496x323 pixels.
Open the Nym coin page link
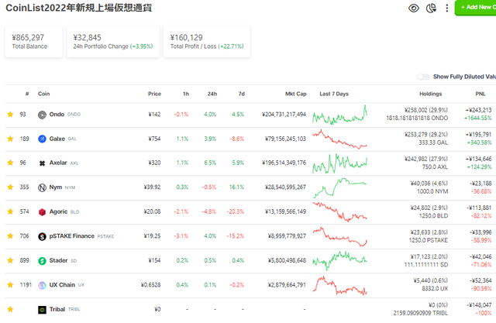tap(55, 187)
